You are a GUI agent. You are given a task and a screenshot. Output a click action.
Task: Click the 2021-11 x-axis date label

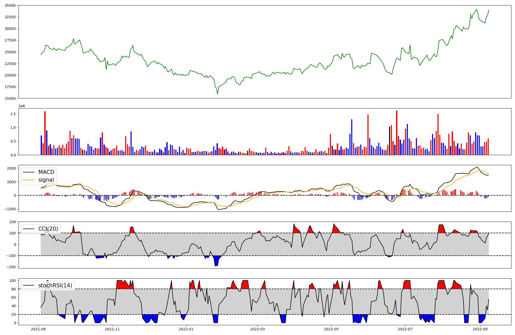pyautogui.click(x=112, y=329)
